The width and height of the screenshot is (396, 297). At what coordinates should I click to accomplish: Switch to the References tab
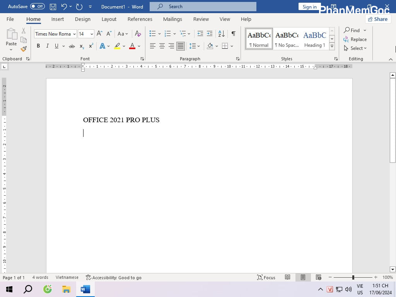click(140, 19)
